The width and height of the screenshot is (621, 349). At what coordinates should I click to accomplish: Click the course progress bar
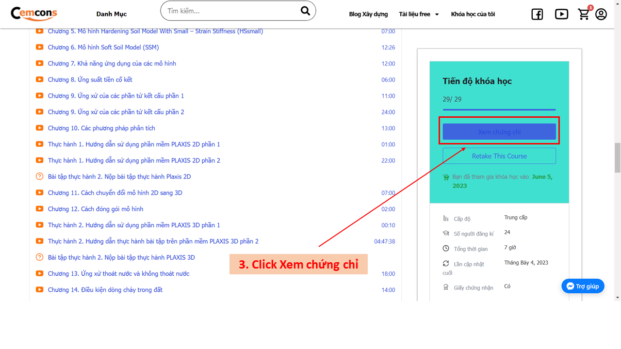(x=499, y=110)
